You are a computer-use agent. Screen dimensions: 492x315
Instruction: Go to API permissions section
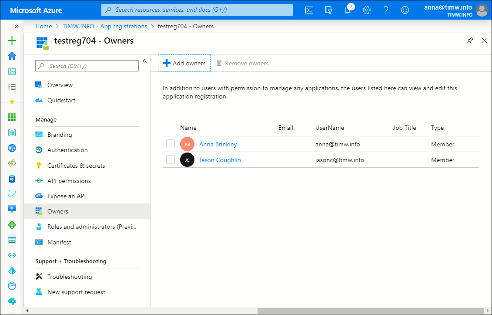click(69, 181)
